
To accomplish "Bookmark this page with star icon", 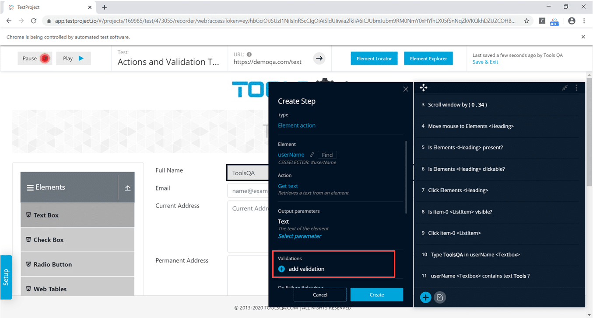I will (526, 21).
